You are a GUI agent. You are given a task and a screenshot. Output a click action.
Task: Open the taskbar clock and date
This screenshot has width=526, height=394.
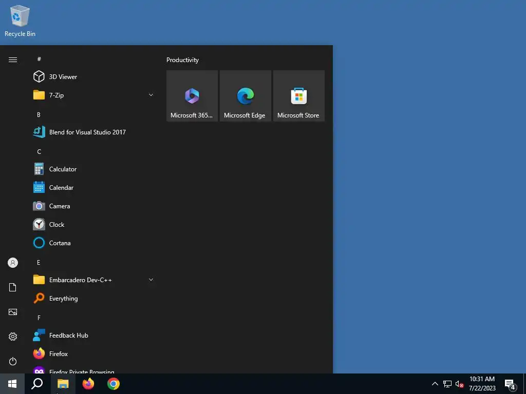click(482, 384)
